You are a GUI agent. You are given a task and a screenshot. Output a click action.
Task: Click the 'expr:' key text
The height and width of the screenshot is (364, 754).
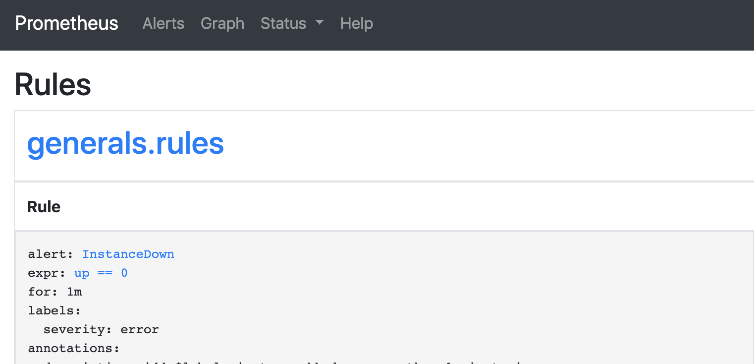click(47, 273)
